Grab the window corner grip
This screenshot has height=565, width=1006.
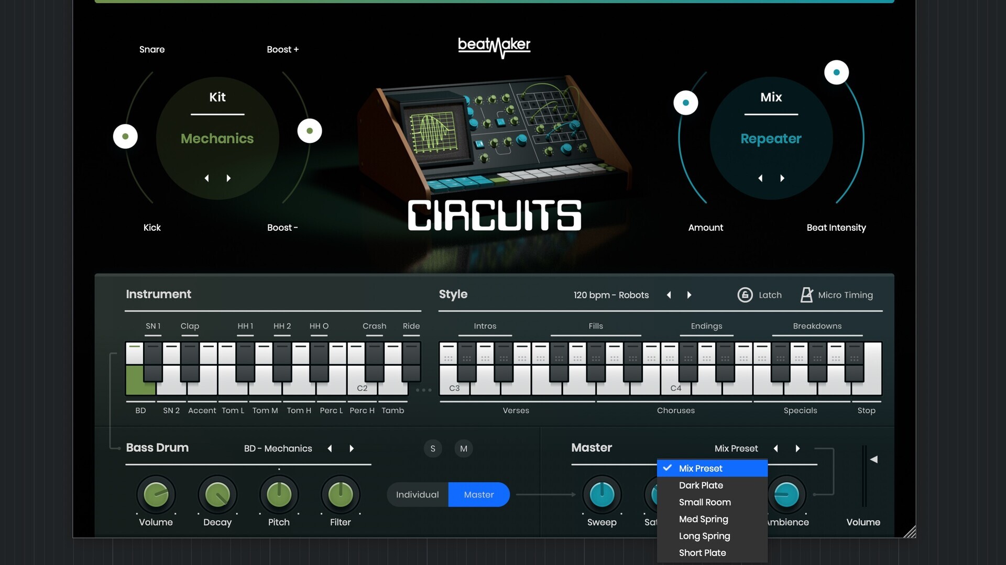pyautogui.click(x=910, y=532)
